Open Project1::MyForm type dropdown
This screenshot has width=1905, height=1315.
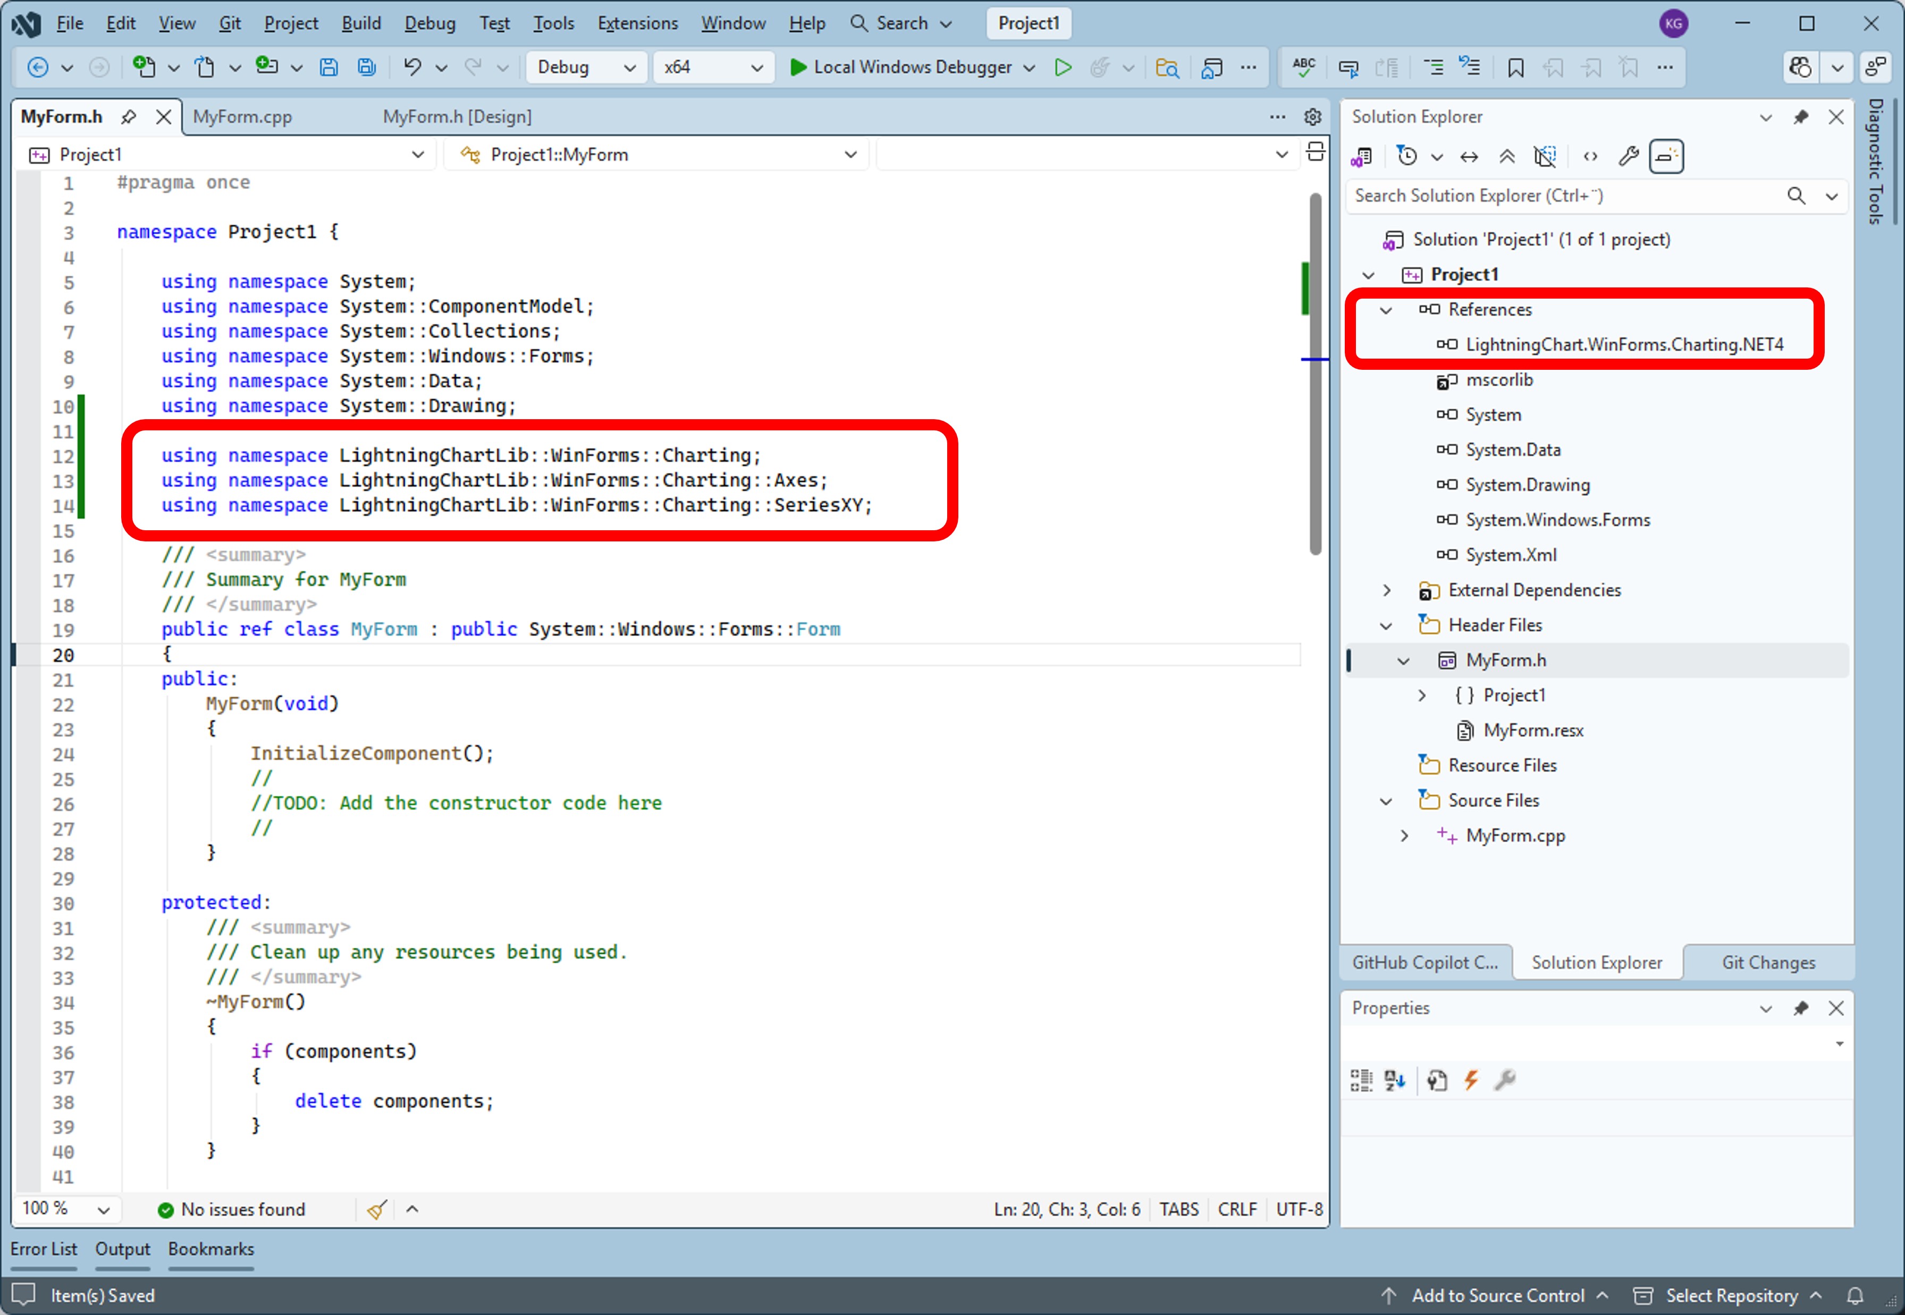(x=657, y=155)
